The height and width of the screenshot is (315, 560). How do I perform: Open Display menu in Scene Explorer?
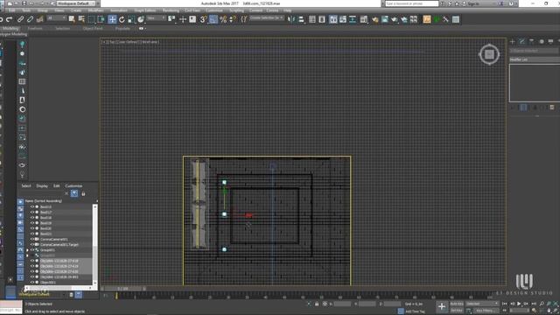pos(42,185)
